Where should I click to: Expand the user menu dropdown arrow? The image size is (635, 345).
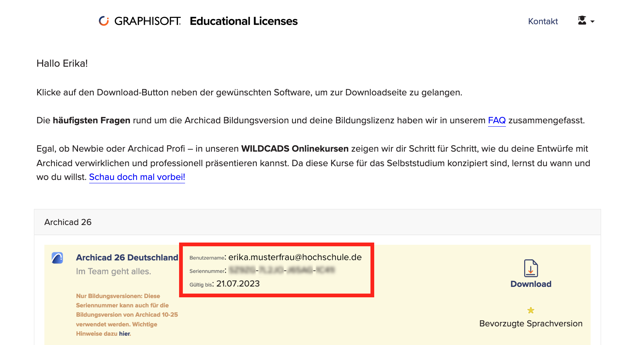tap(592, 22)
